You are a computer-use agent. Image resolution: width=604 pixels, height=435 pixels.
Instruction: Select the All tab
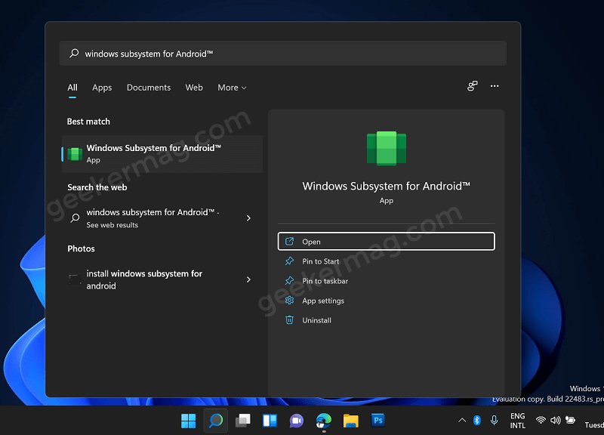pos(72,88)
